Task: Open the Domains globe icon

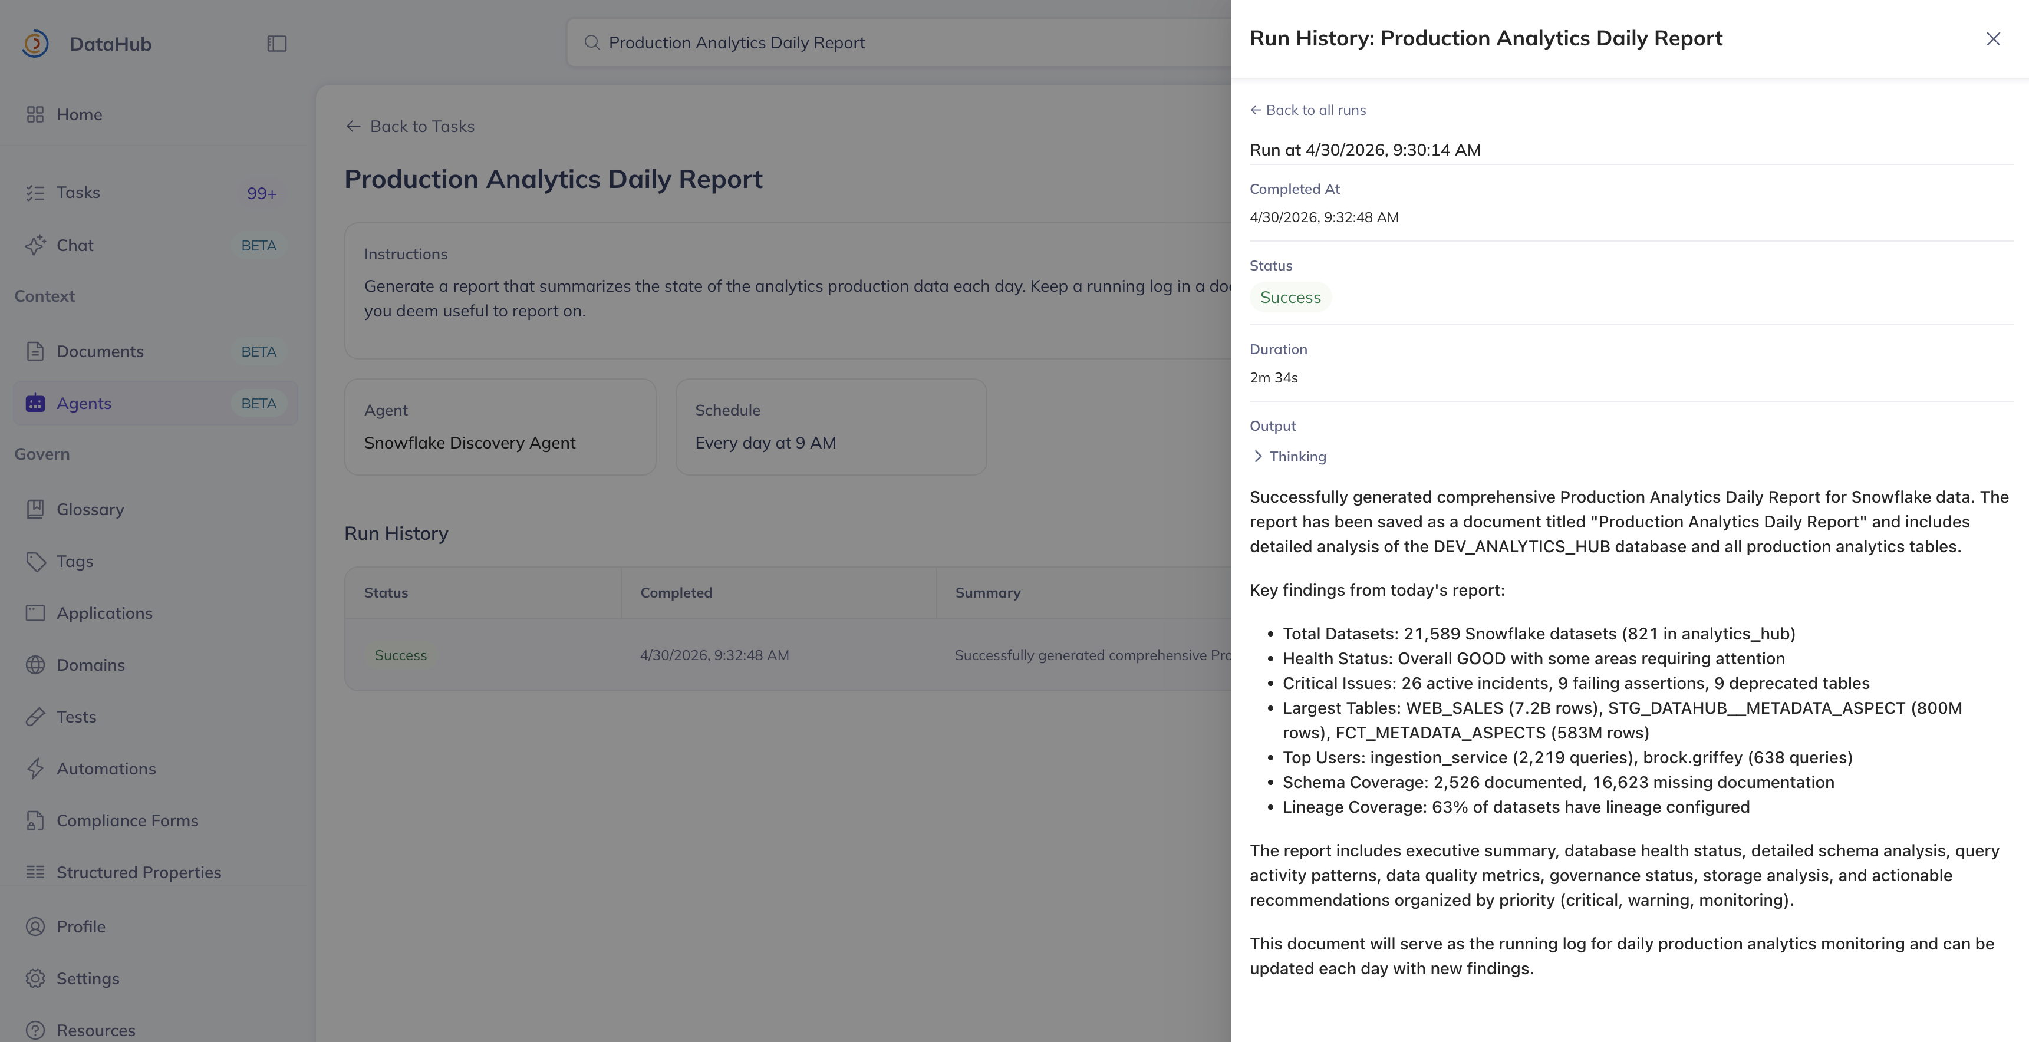Action: 35,665
